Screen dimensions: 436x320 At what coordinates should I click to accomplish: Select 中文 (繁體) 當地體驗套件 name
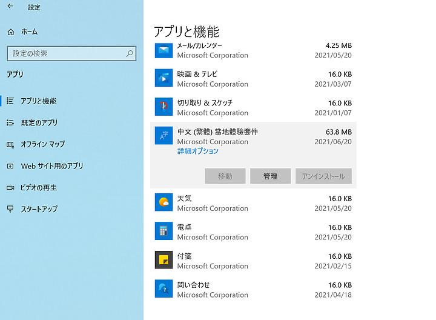point(218,132)
